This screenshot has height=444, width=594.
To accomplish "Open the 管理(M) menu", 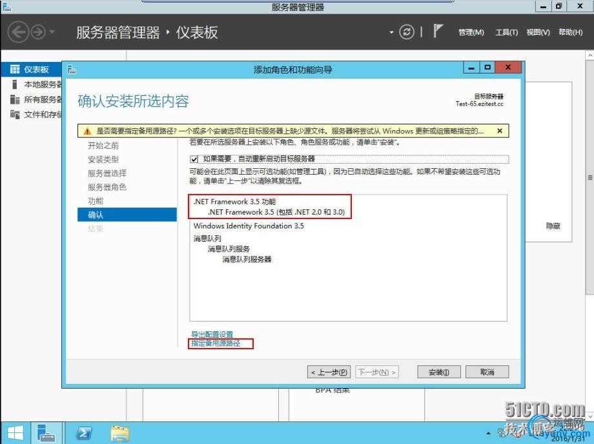I will pos(471,32).
